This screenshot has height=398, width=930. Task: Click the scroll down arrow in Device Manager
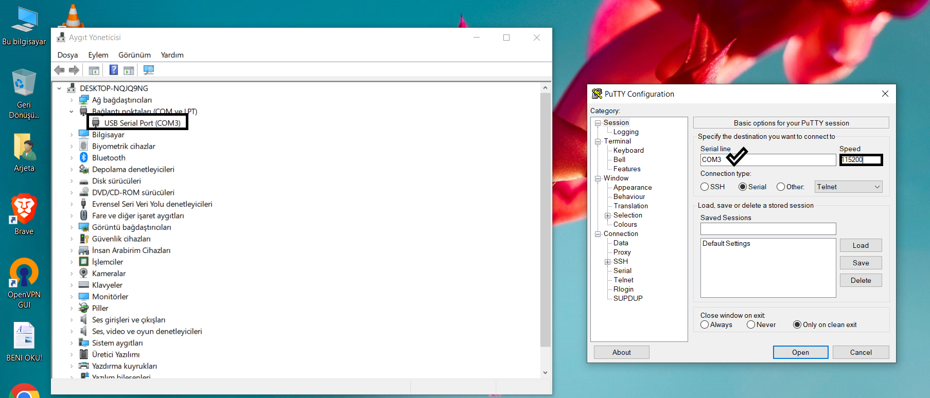[545, 373]
